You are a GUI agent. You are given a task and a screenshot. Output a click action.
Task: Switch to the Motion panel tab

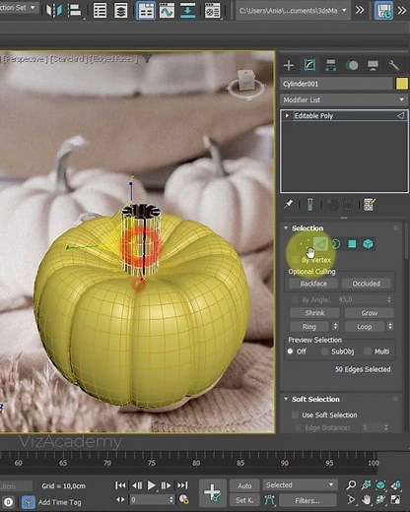point(352,65)
